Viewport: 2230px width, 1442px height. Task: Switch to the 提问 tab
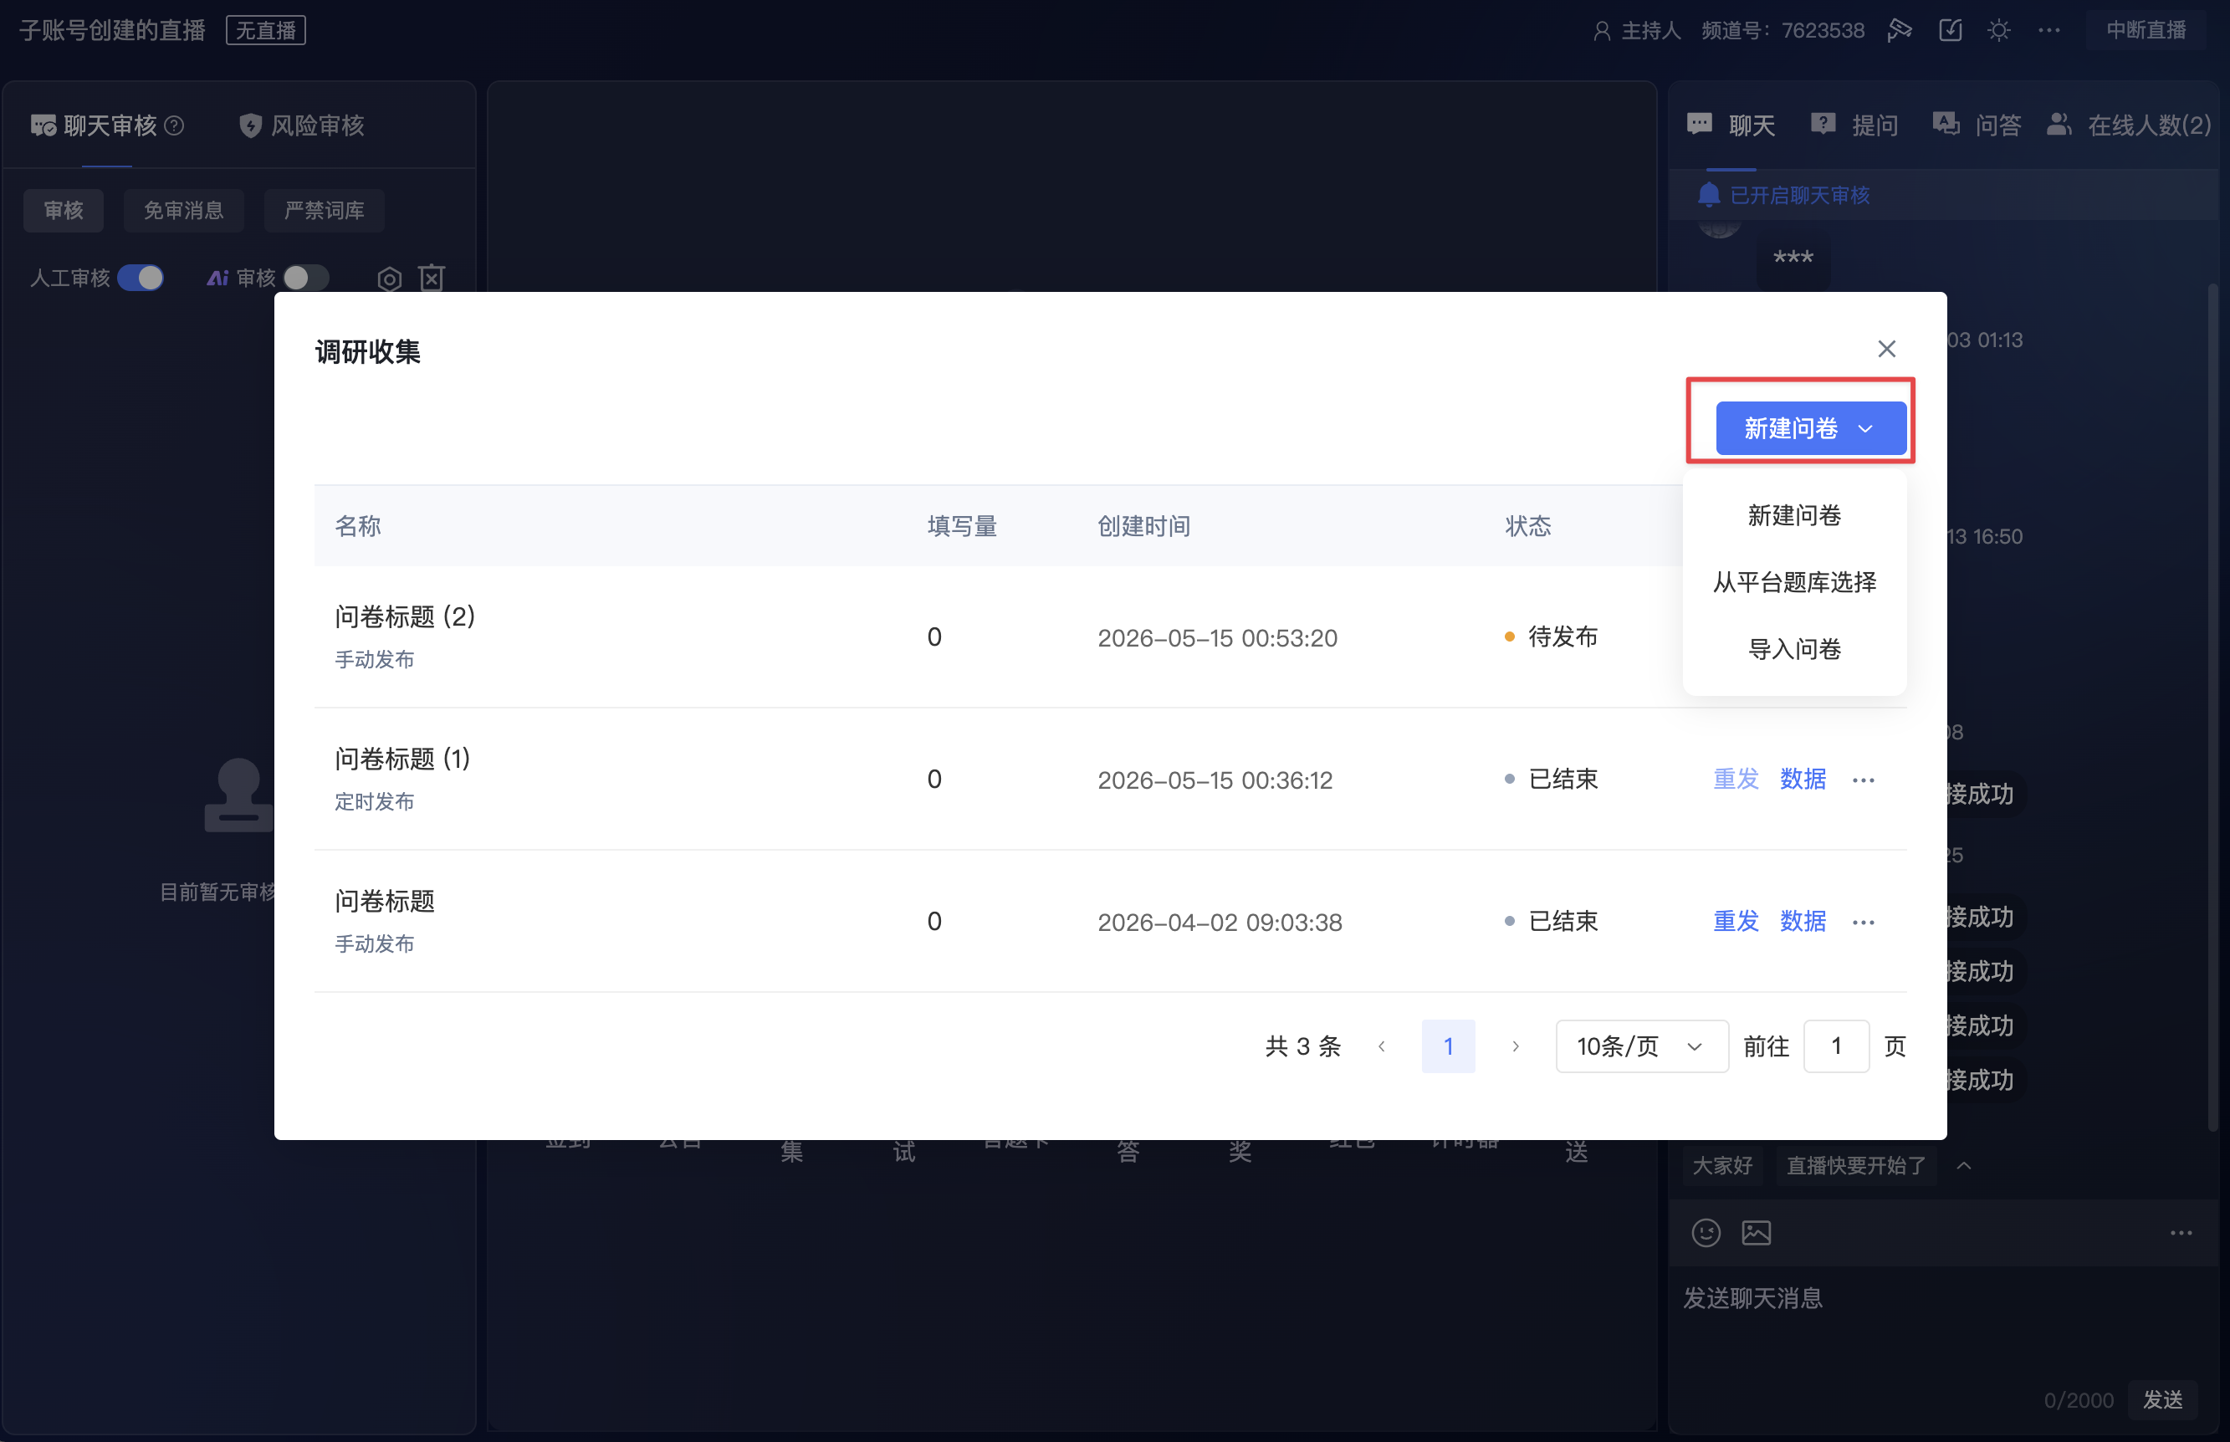1854,125
